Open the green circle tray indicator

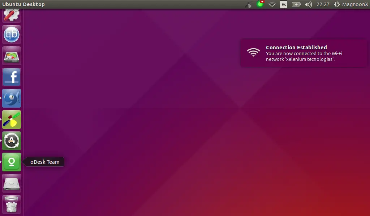[260, 4]
